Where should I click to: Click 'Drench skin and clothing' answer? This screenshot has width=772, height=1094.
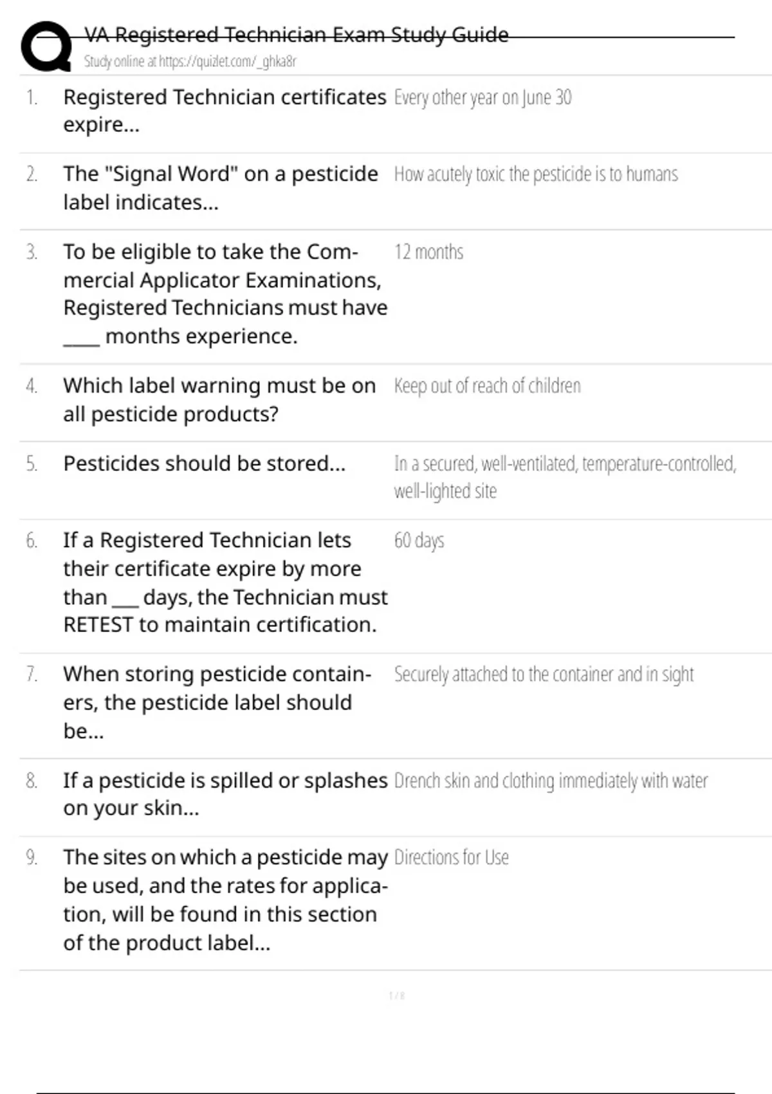click(x=551, y=781)
